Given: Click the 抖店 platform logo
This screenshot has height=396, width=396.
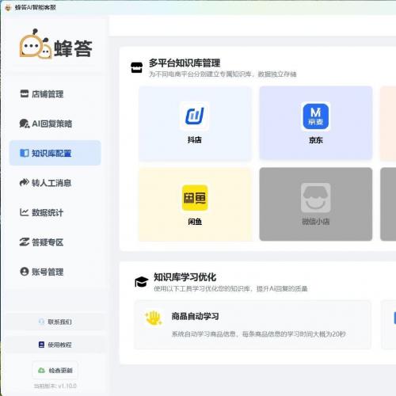Looking at the screenshot, I should (x=195, y=116).
